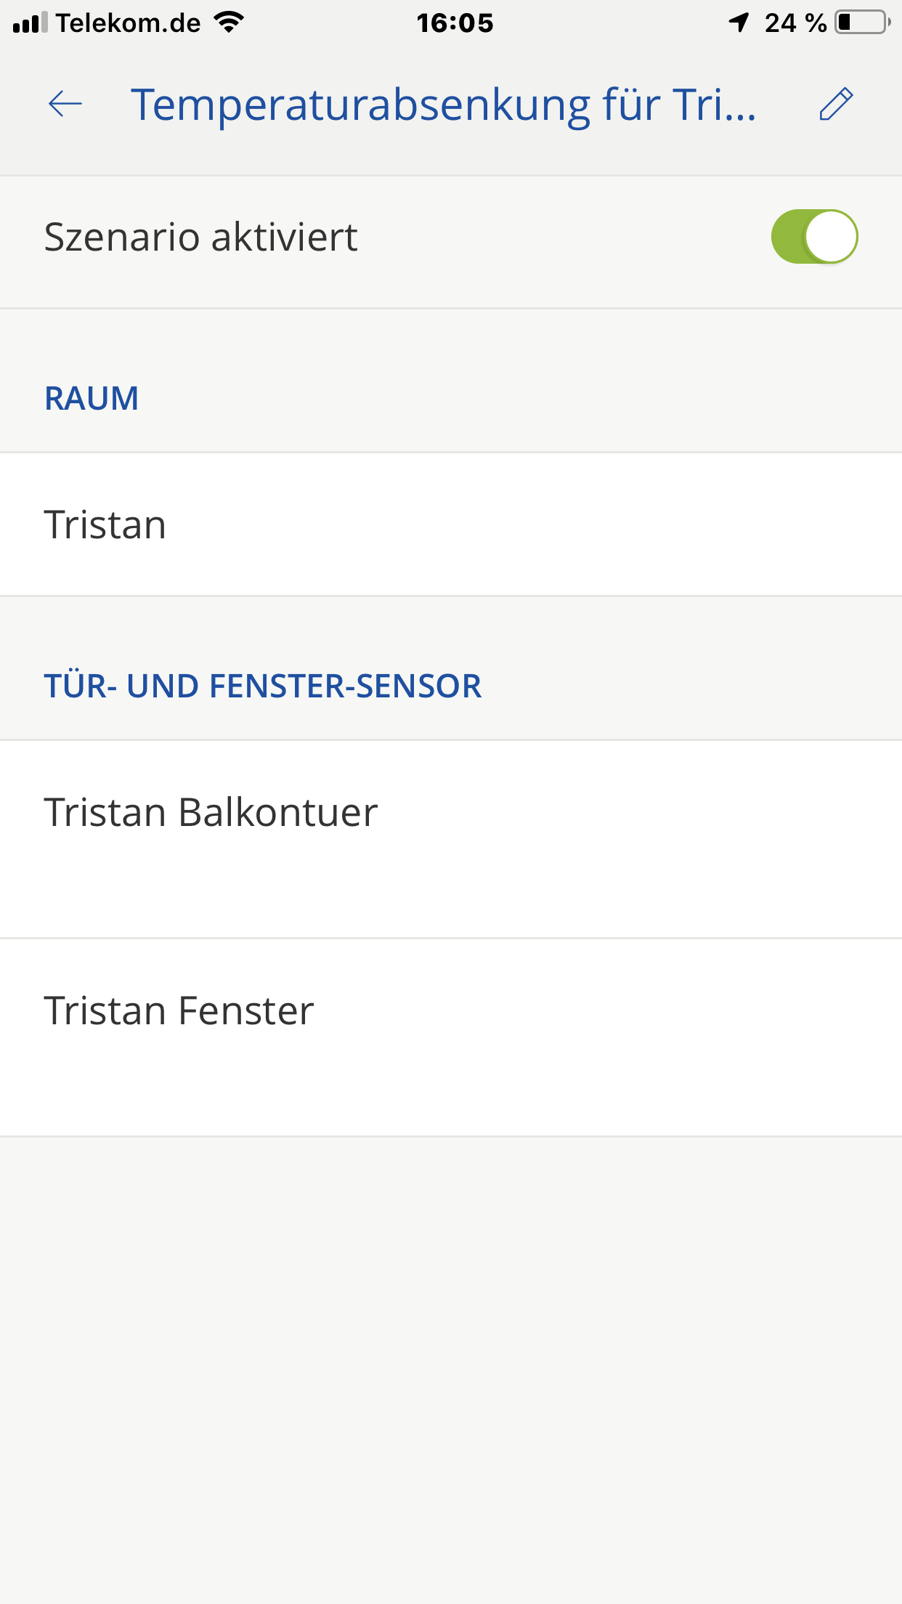Tap the white knob of the green switch

click(x=831, y=237)
